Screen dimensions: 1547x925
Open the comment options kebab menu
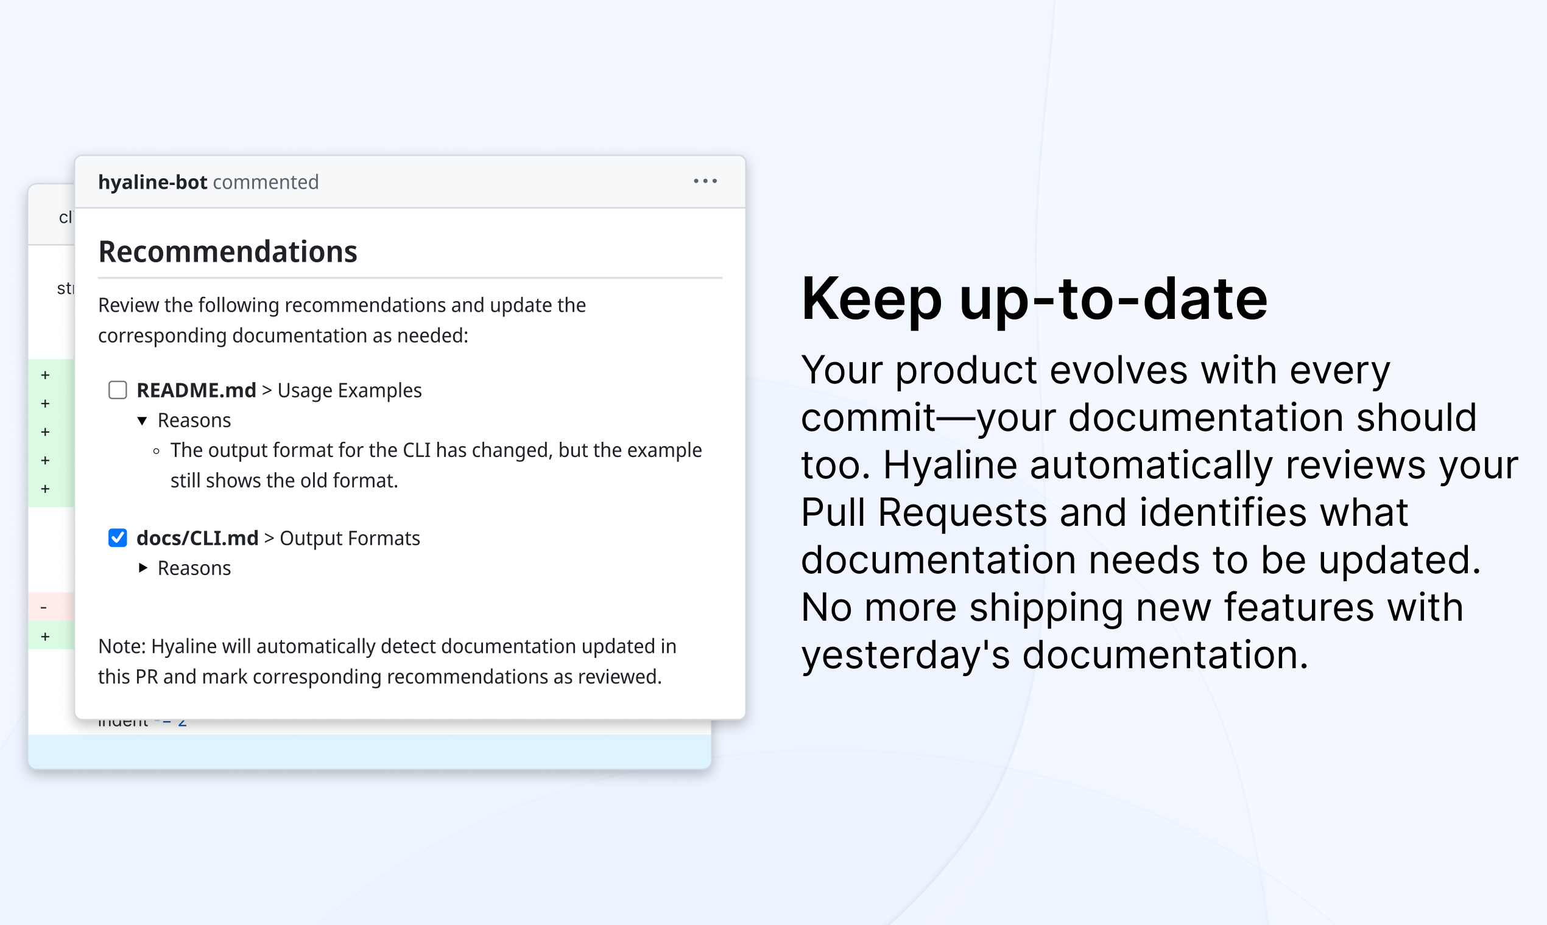pos(704,181)
